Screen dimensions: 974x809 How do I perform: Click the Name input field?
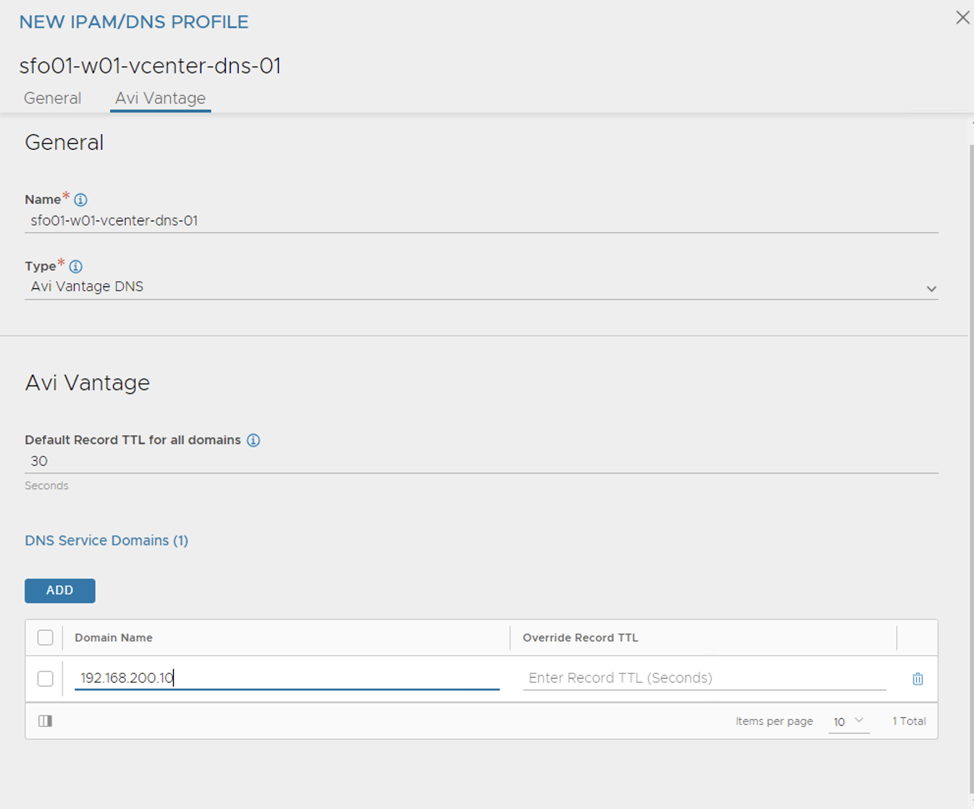481,221
